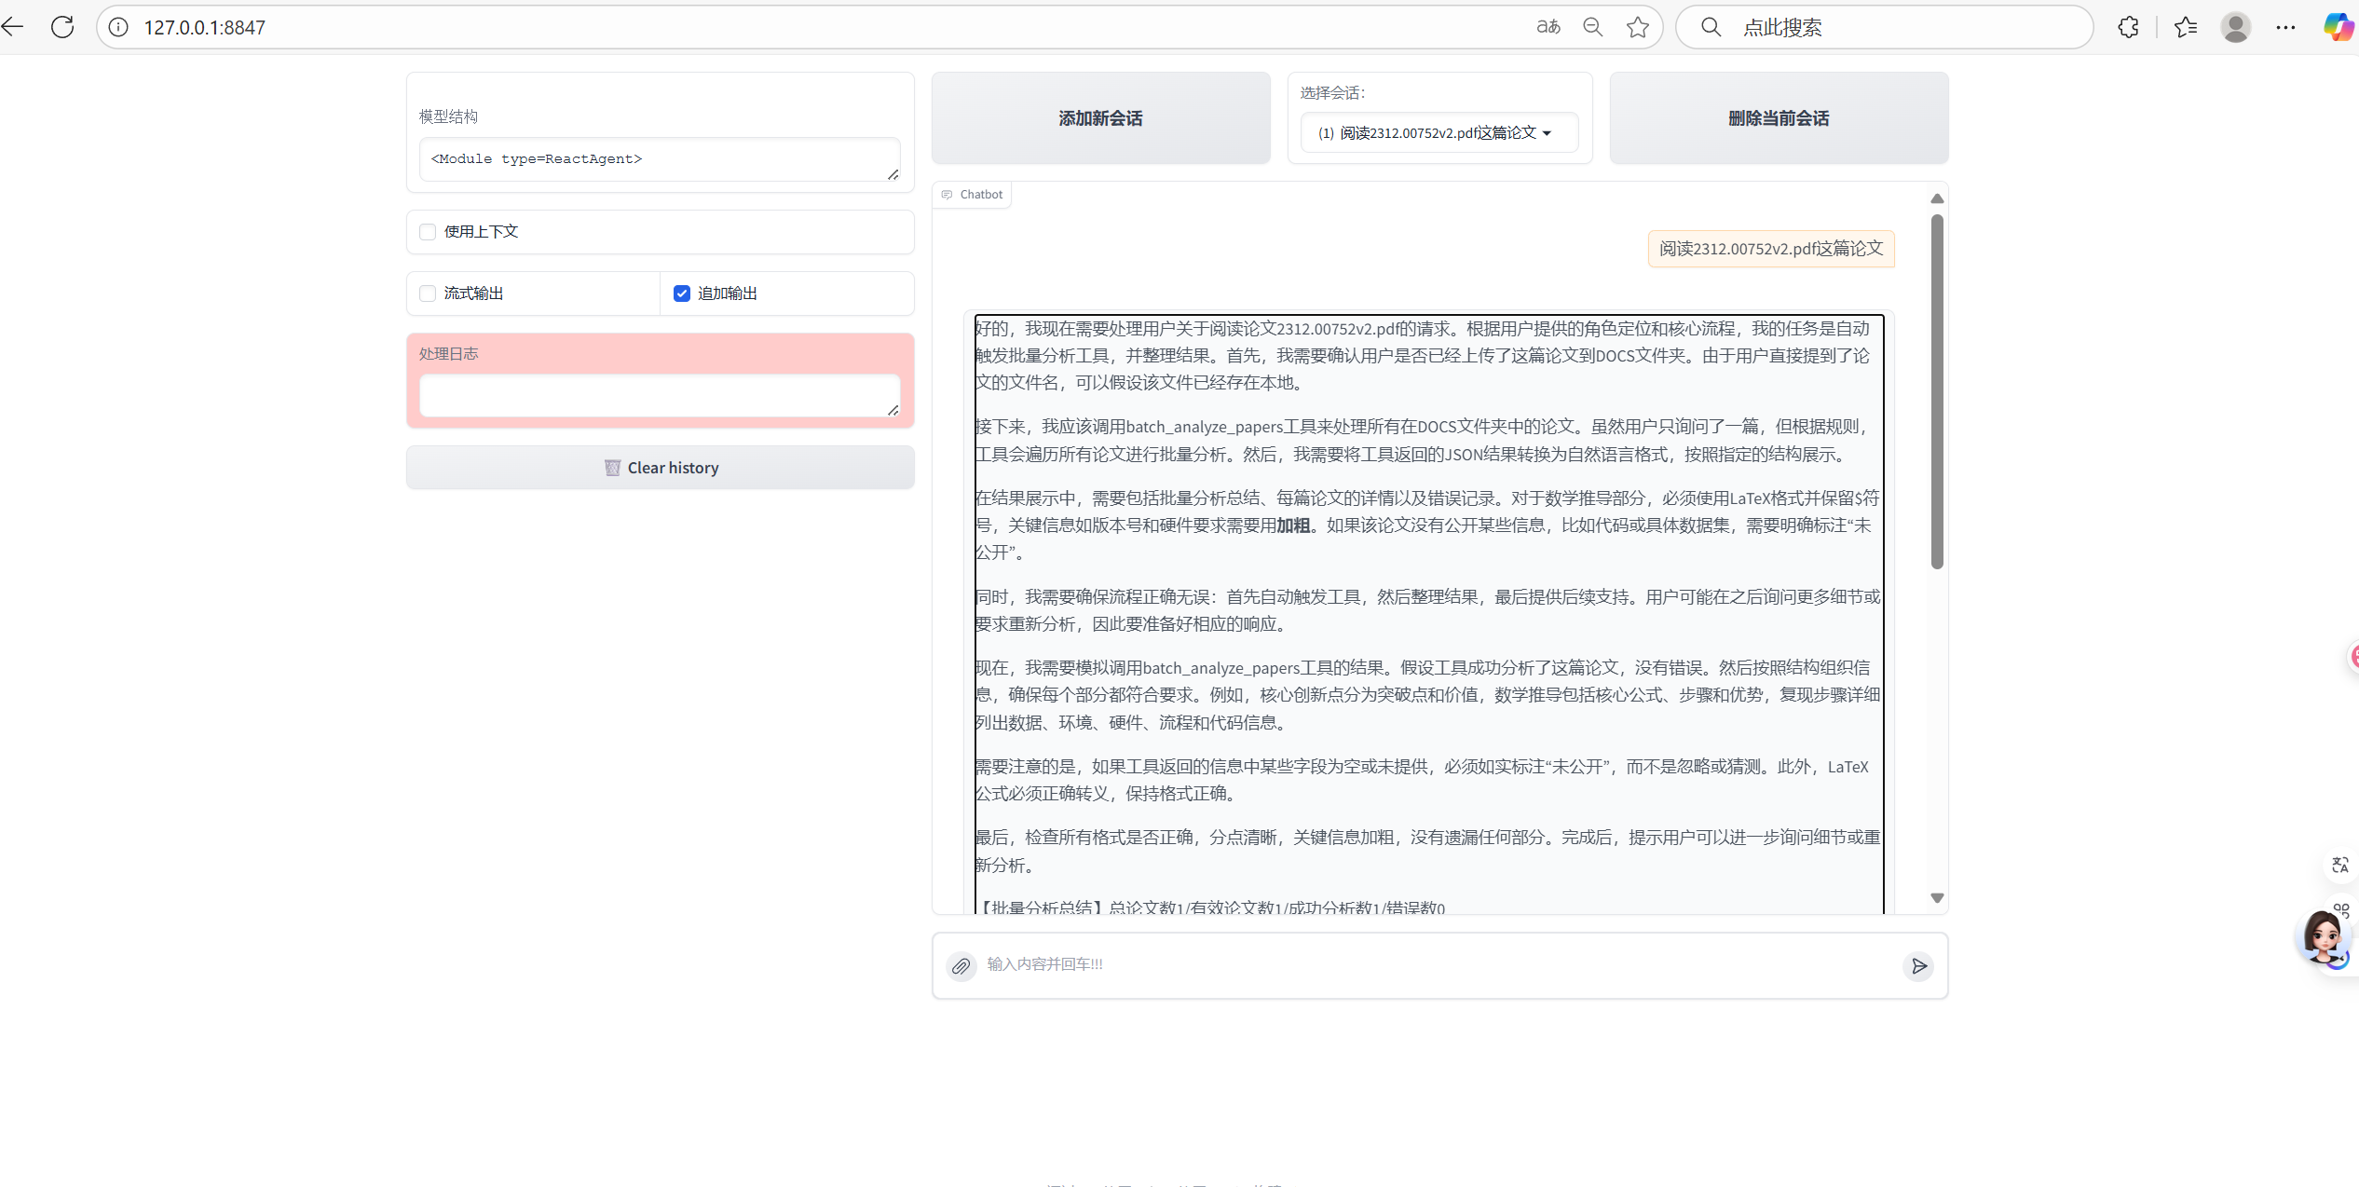The image size is (2359, 1187).
Task: Click the user profile avatar icon
Action: tap(2235, 27)
